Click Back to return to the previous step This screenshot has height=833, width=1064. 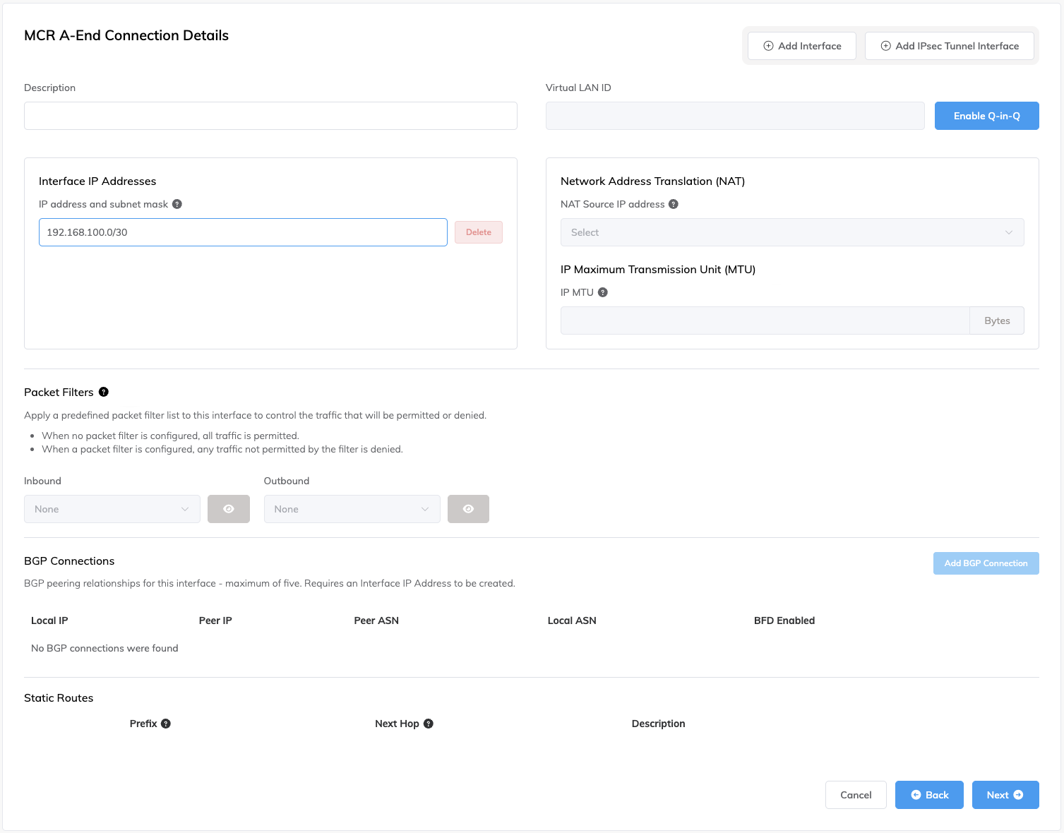928,794
